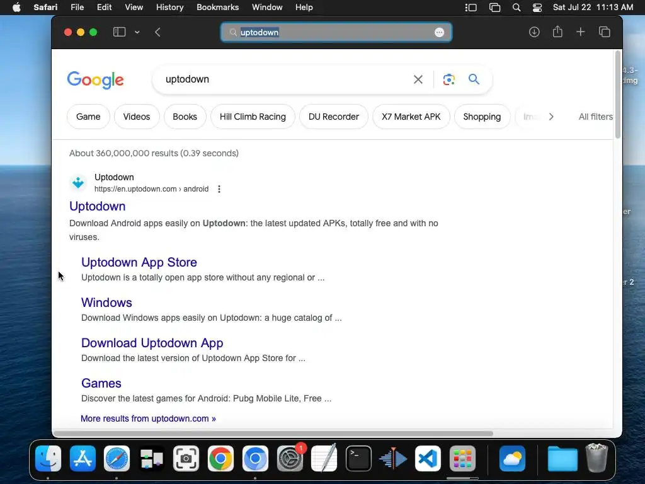
Task: Open the main Uptodown result link
Action: click(98, 206)
